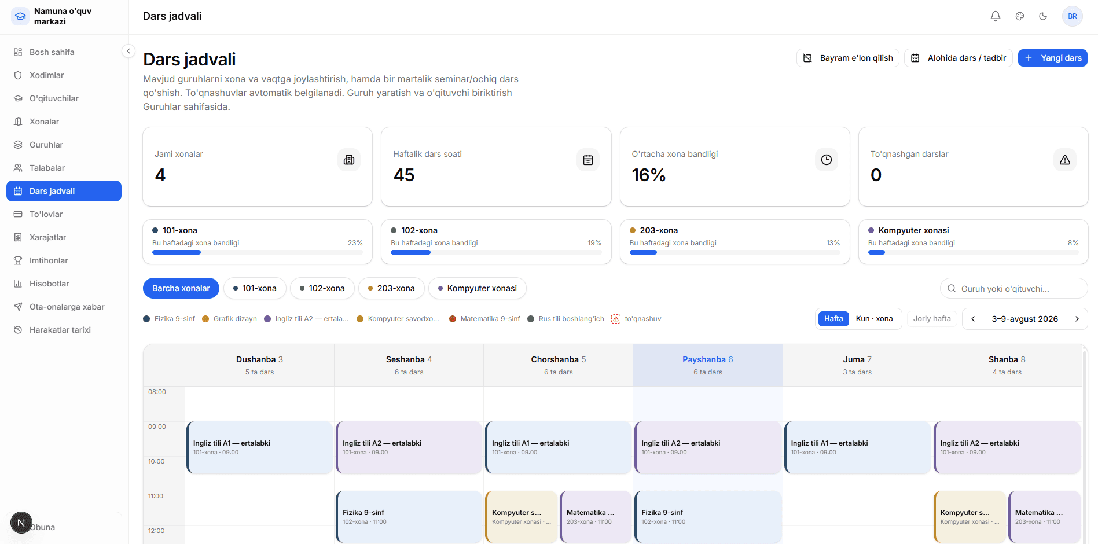Open Hisobotlar in the sidebar
1098x544 pixels.
point(64,284)
